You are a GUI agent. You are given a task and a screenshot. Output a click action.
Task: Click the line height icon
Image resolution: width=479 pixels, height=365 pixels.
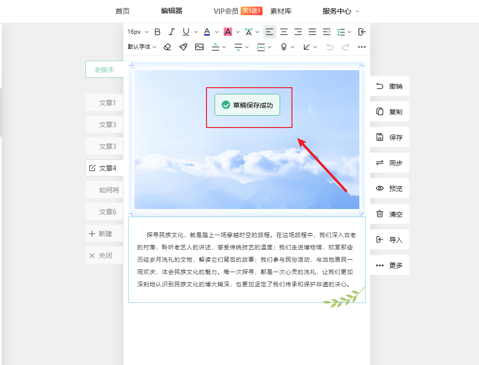(340, 32)
